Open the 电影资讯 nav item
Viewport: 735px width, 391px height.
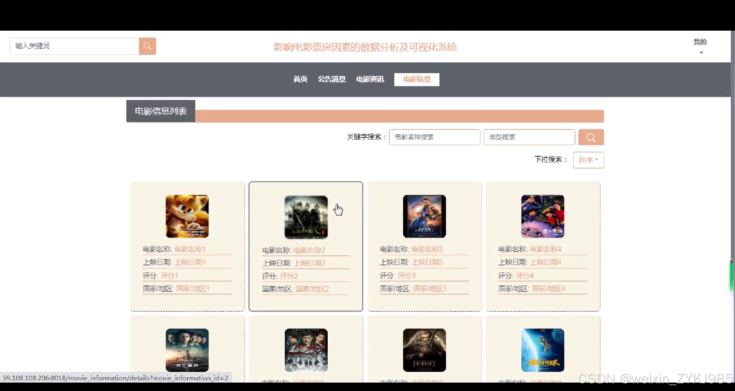tap(370, 79)
